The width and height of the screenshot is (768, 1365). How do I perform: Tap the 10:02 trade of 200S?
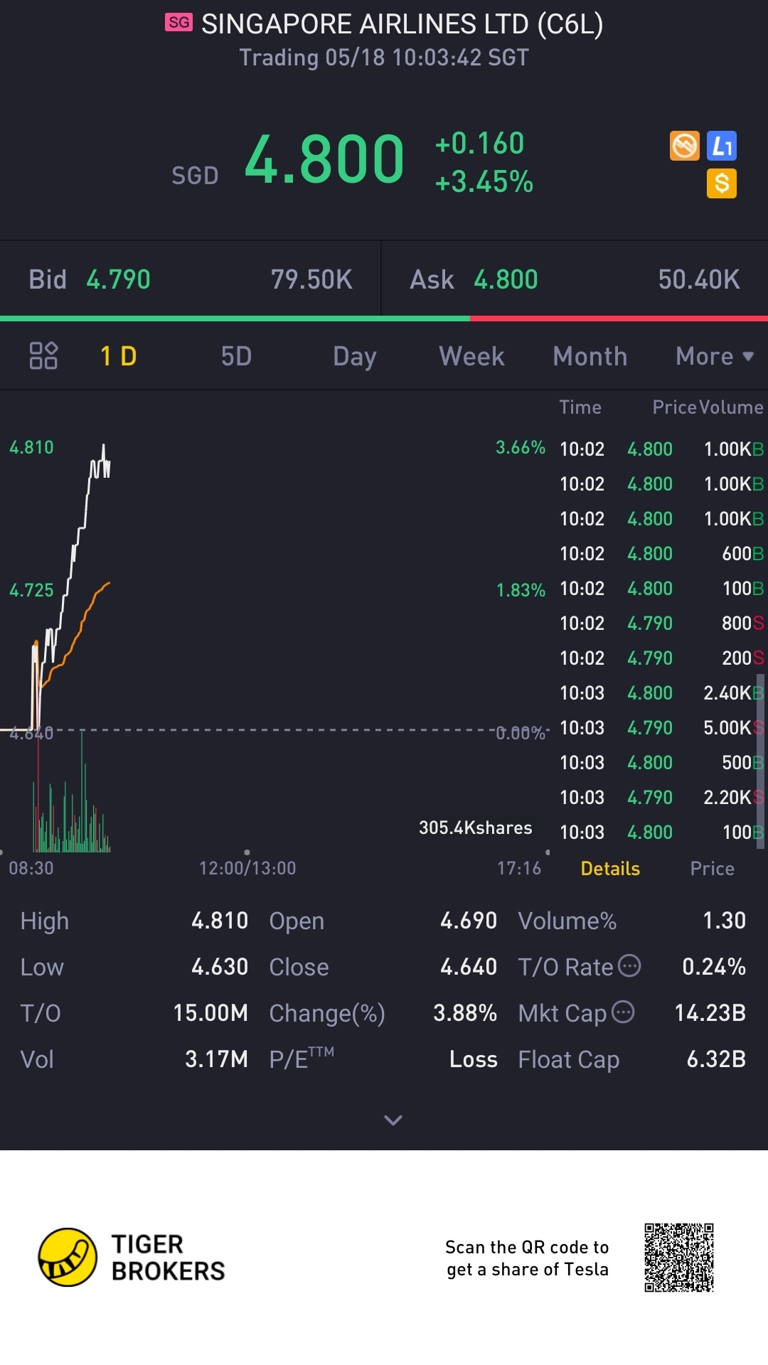pos(661,658)
